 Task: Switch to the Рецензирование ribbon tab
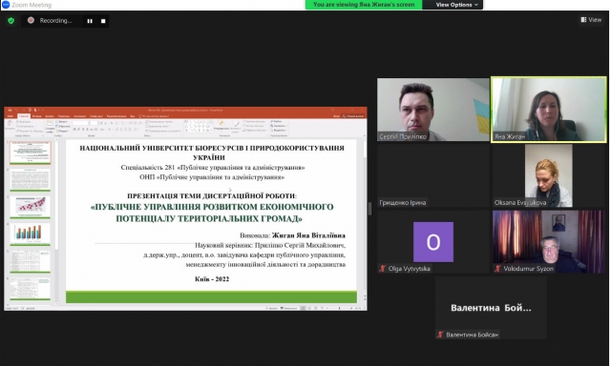(x=116, y=116)
